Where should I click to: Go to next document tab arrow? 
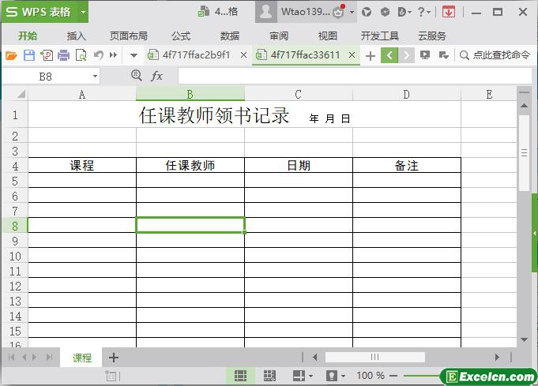pyautogui.click(x=407, y=55)
